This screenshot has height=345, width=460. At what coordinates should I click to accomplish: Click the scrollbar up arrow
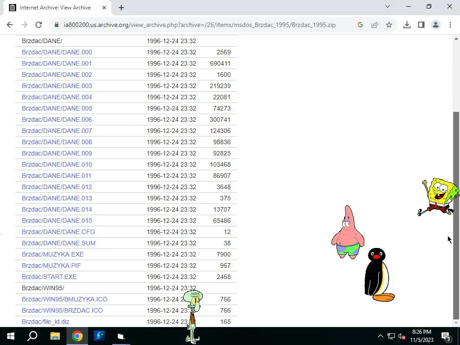(x=456, y=39)
